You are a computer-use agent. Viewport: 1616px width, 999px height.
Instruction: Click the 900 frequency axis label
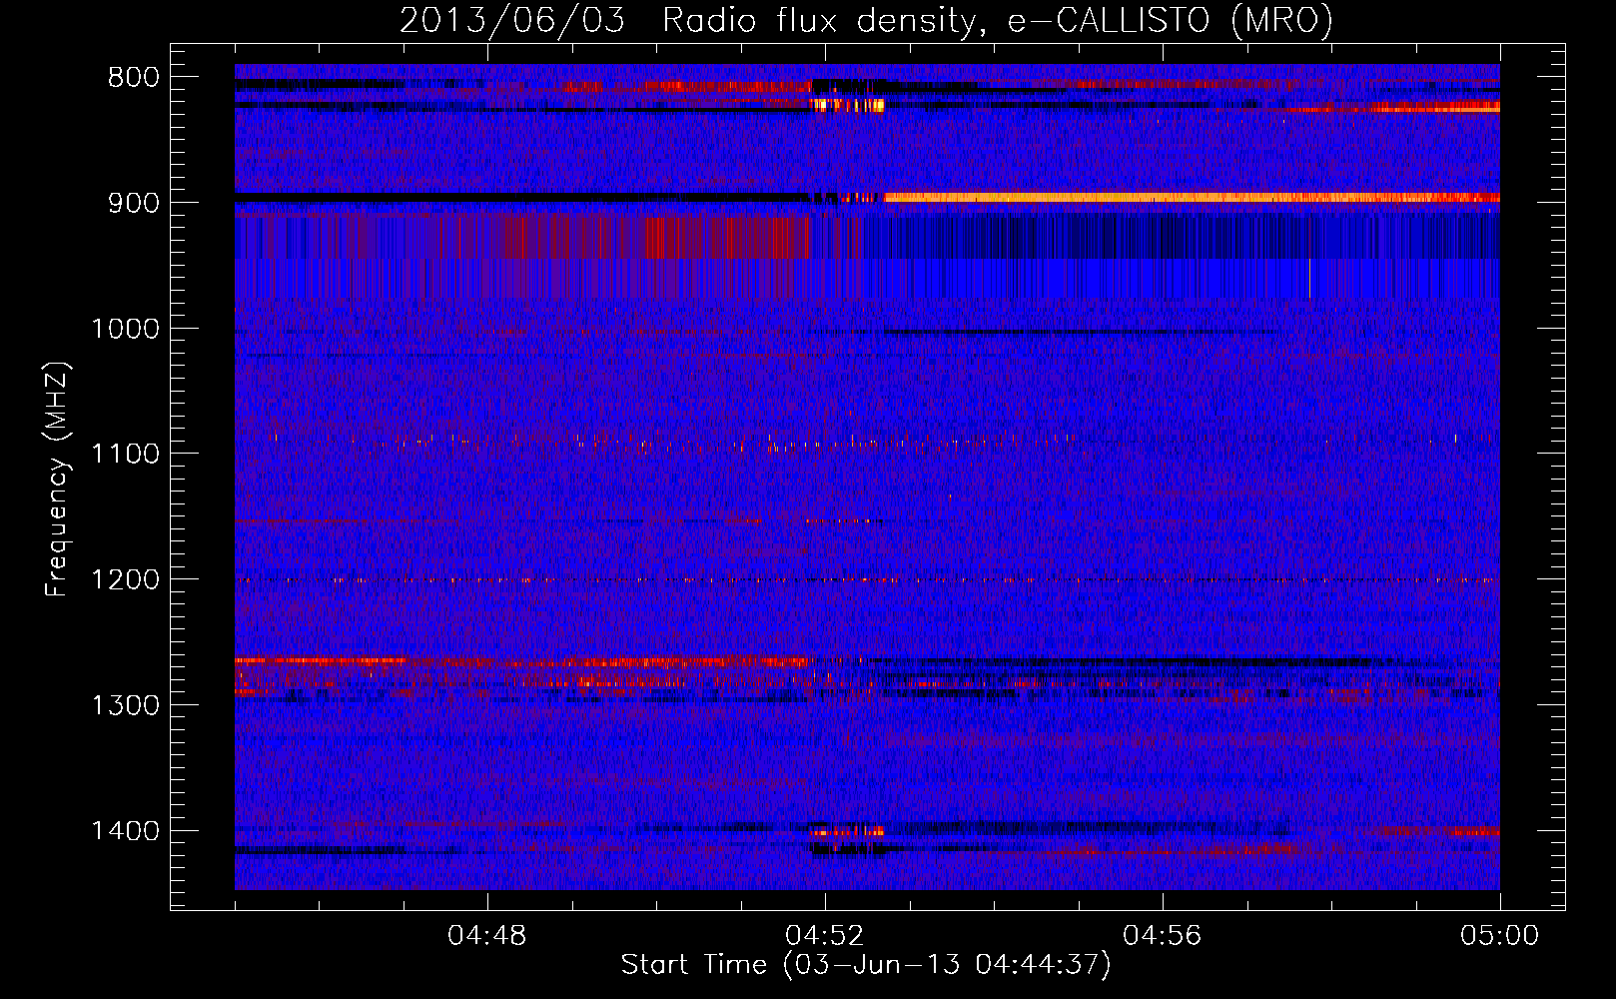(132, 203)
